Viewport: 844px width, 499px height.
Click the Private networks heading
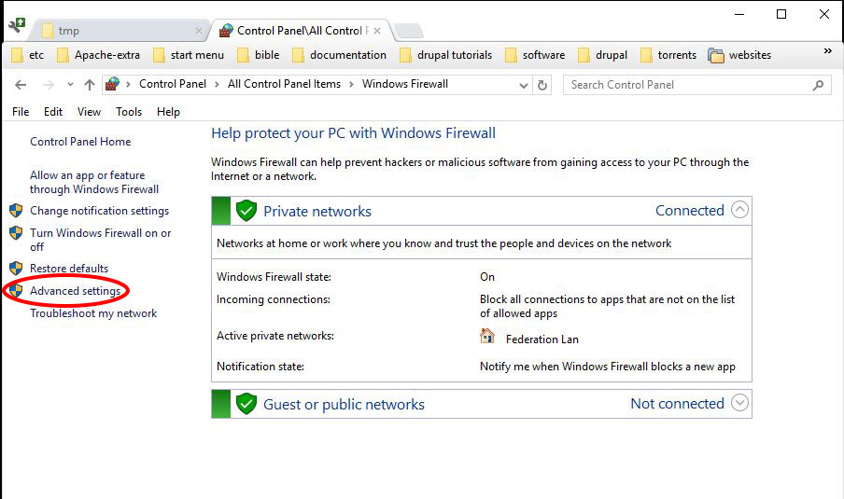[x=317, y=212]
